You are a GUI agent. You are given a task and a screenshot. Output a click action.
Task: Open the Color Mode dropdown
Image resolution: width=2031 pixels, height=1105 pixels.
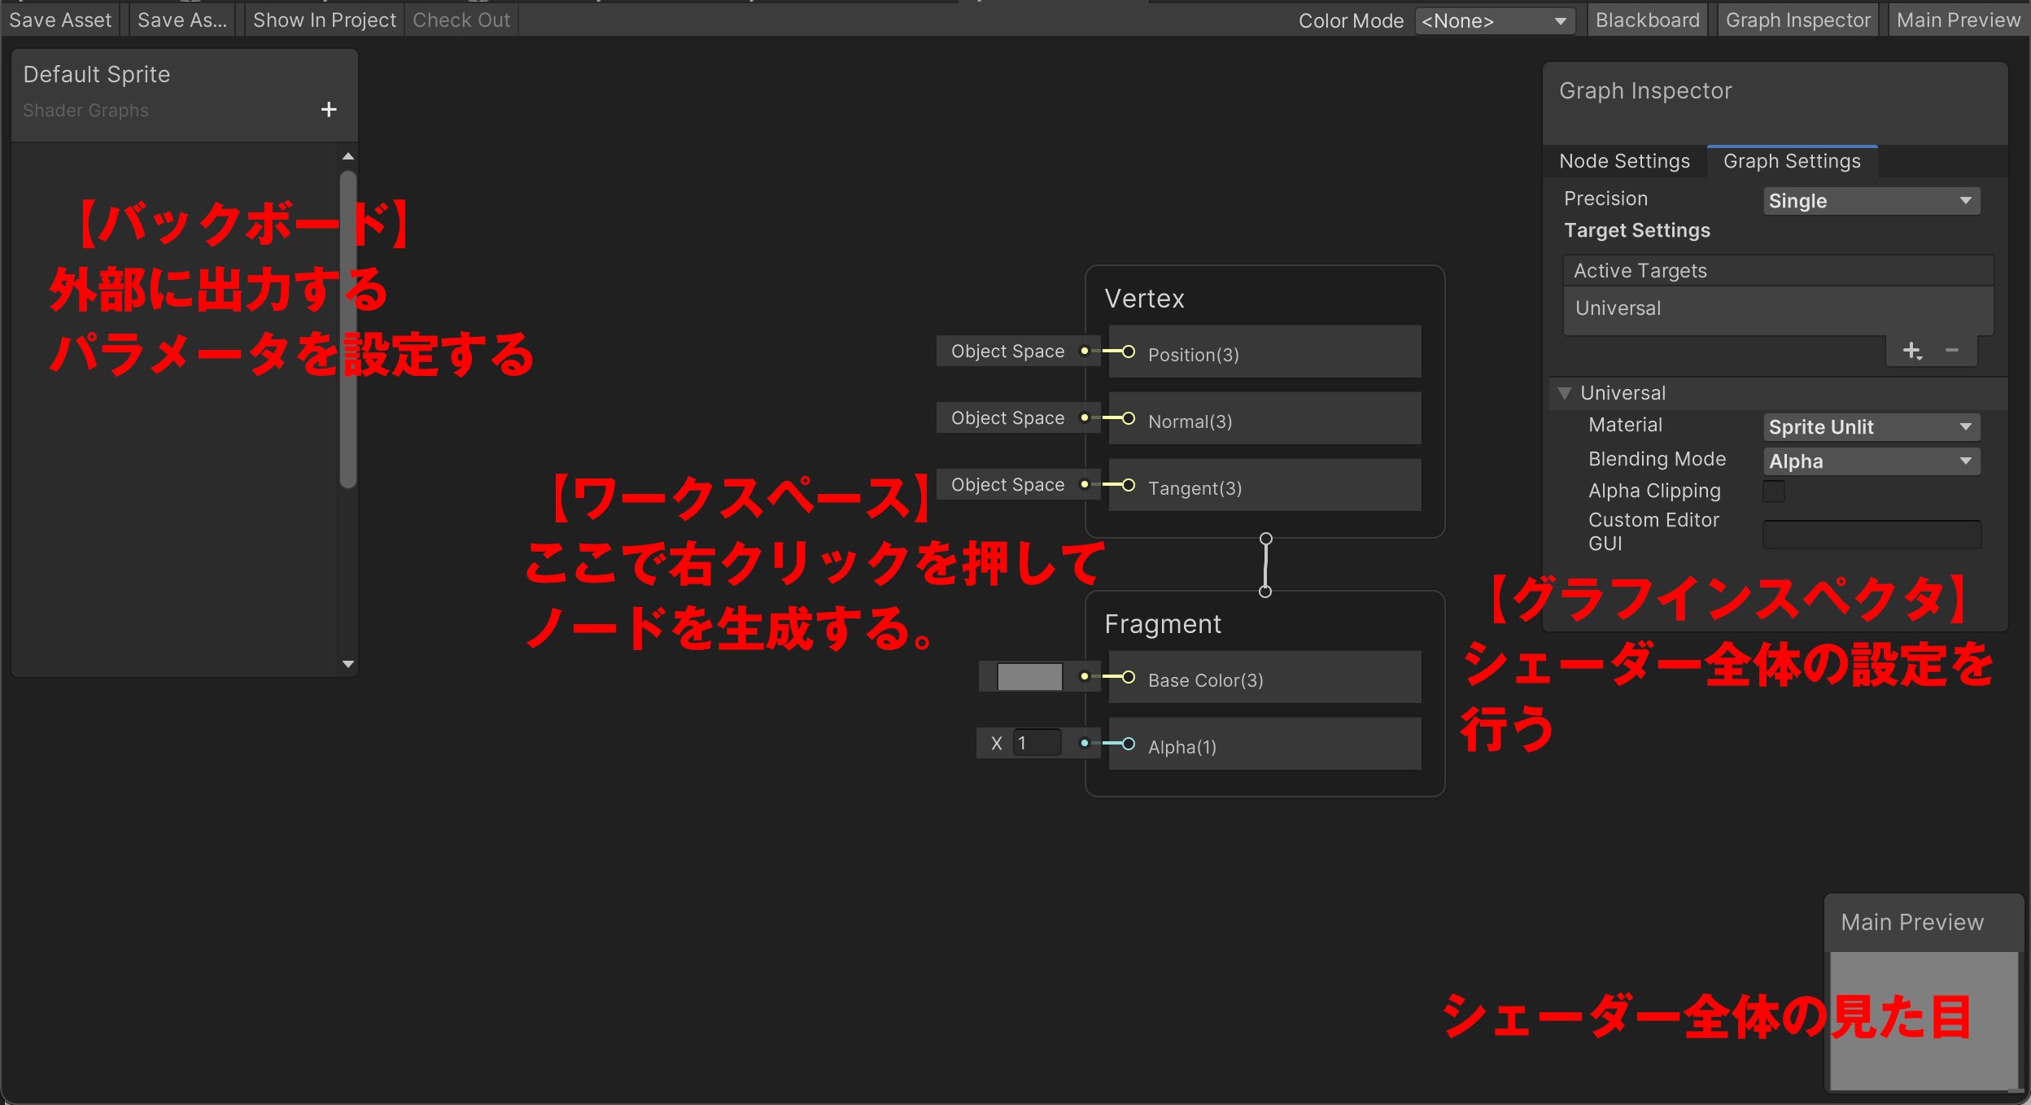[x=1494, y=21]
